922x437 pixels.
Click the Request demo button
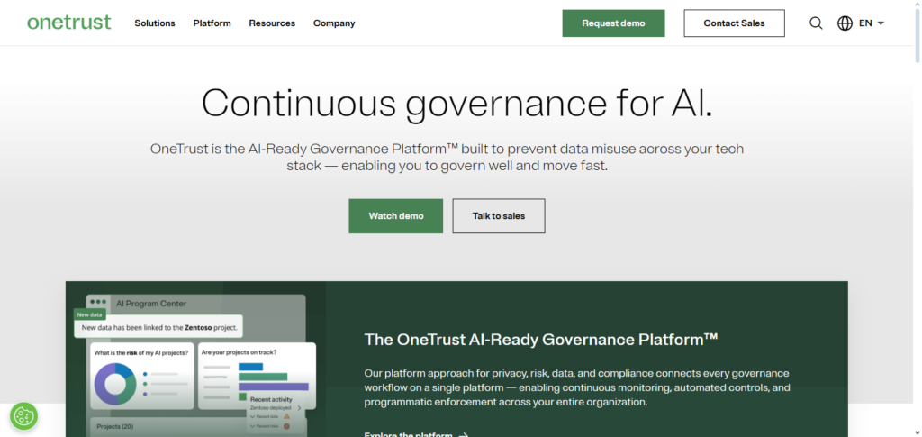pyautogui.click(x=613, y=23)
